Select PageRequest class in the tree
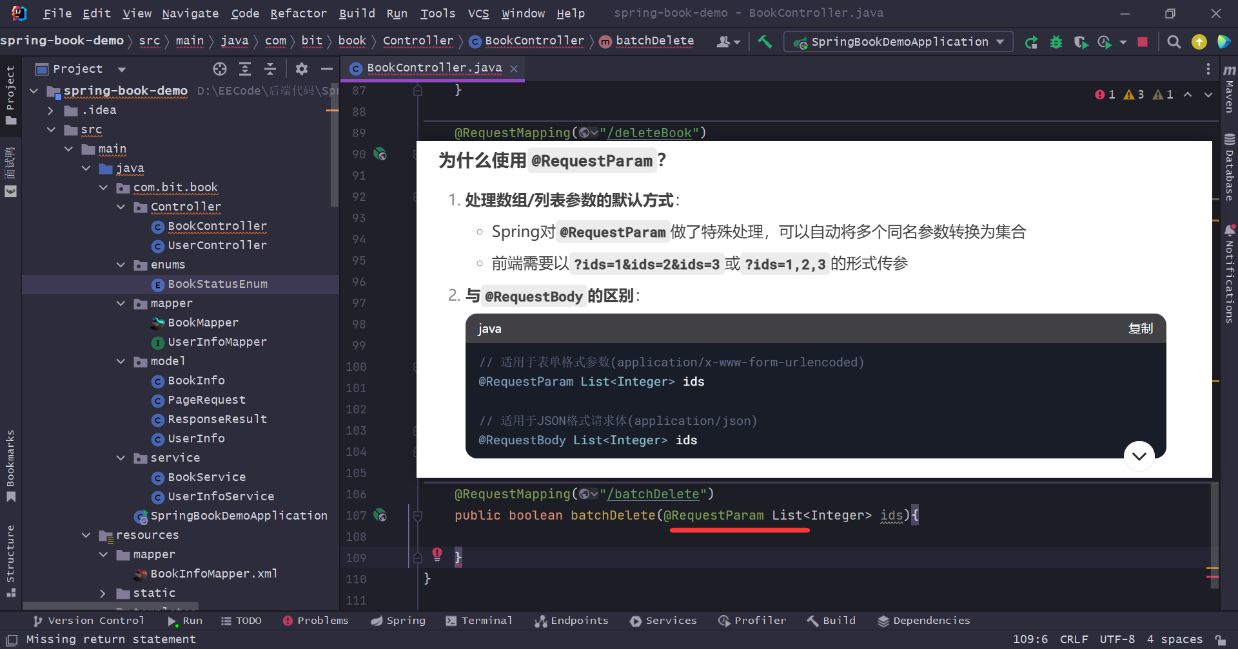This screenshot has width=1238, height=649. [x=206, y=400]
